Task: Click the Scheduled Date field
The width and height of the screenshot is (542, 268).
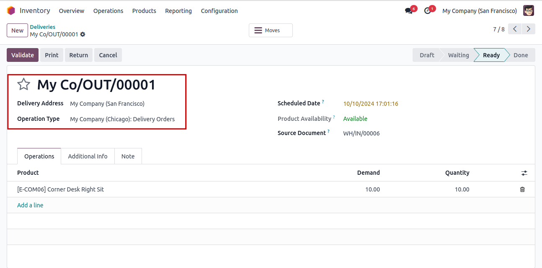Action: pyautogui.click(x=371, y=104)
